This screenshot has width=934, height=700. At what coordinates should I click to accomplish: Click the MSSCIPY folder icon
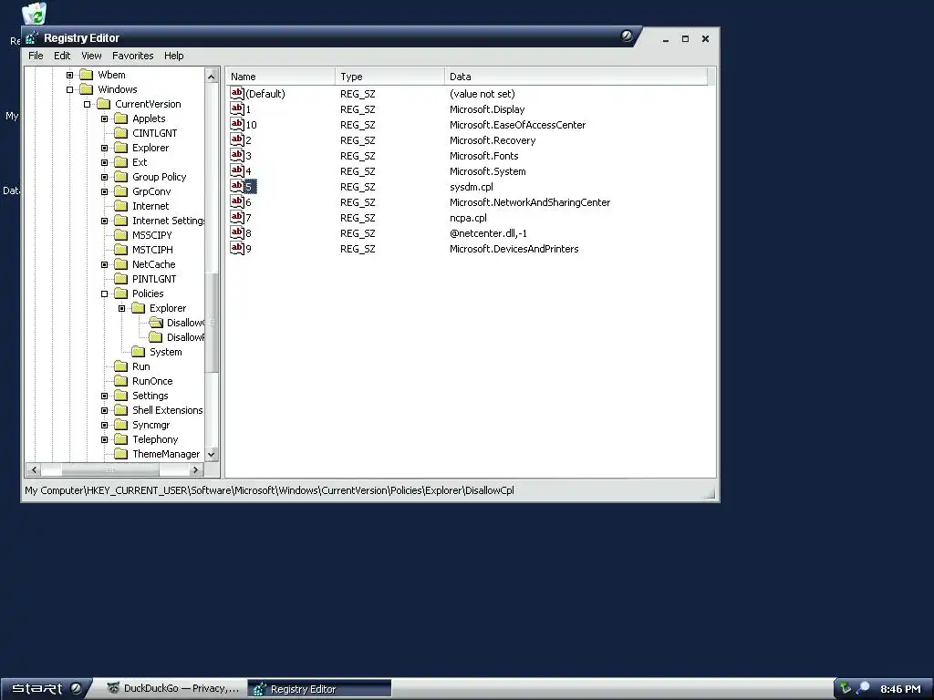click(121, 235)
